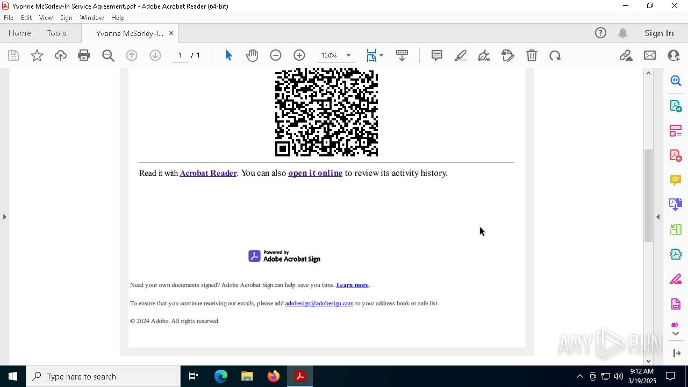
Task: Bookmark document with the star icon
Action: [x=37, y=55]
